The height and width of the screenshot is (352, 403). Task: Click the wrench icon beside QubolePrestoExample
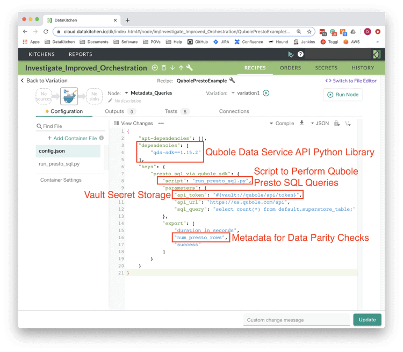tap(232, 81)
